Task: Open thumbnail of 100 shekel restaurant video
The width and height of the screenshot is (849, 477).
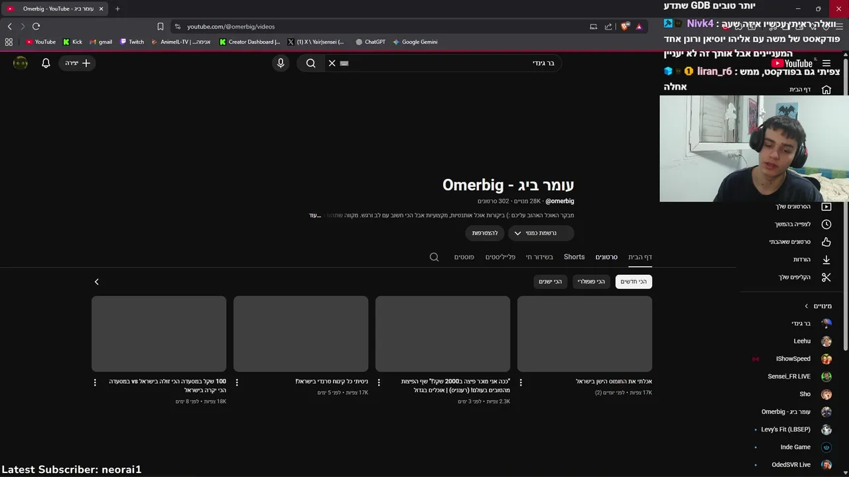Action: [x=159, y=334]
